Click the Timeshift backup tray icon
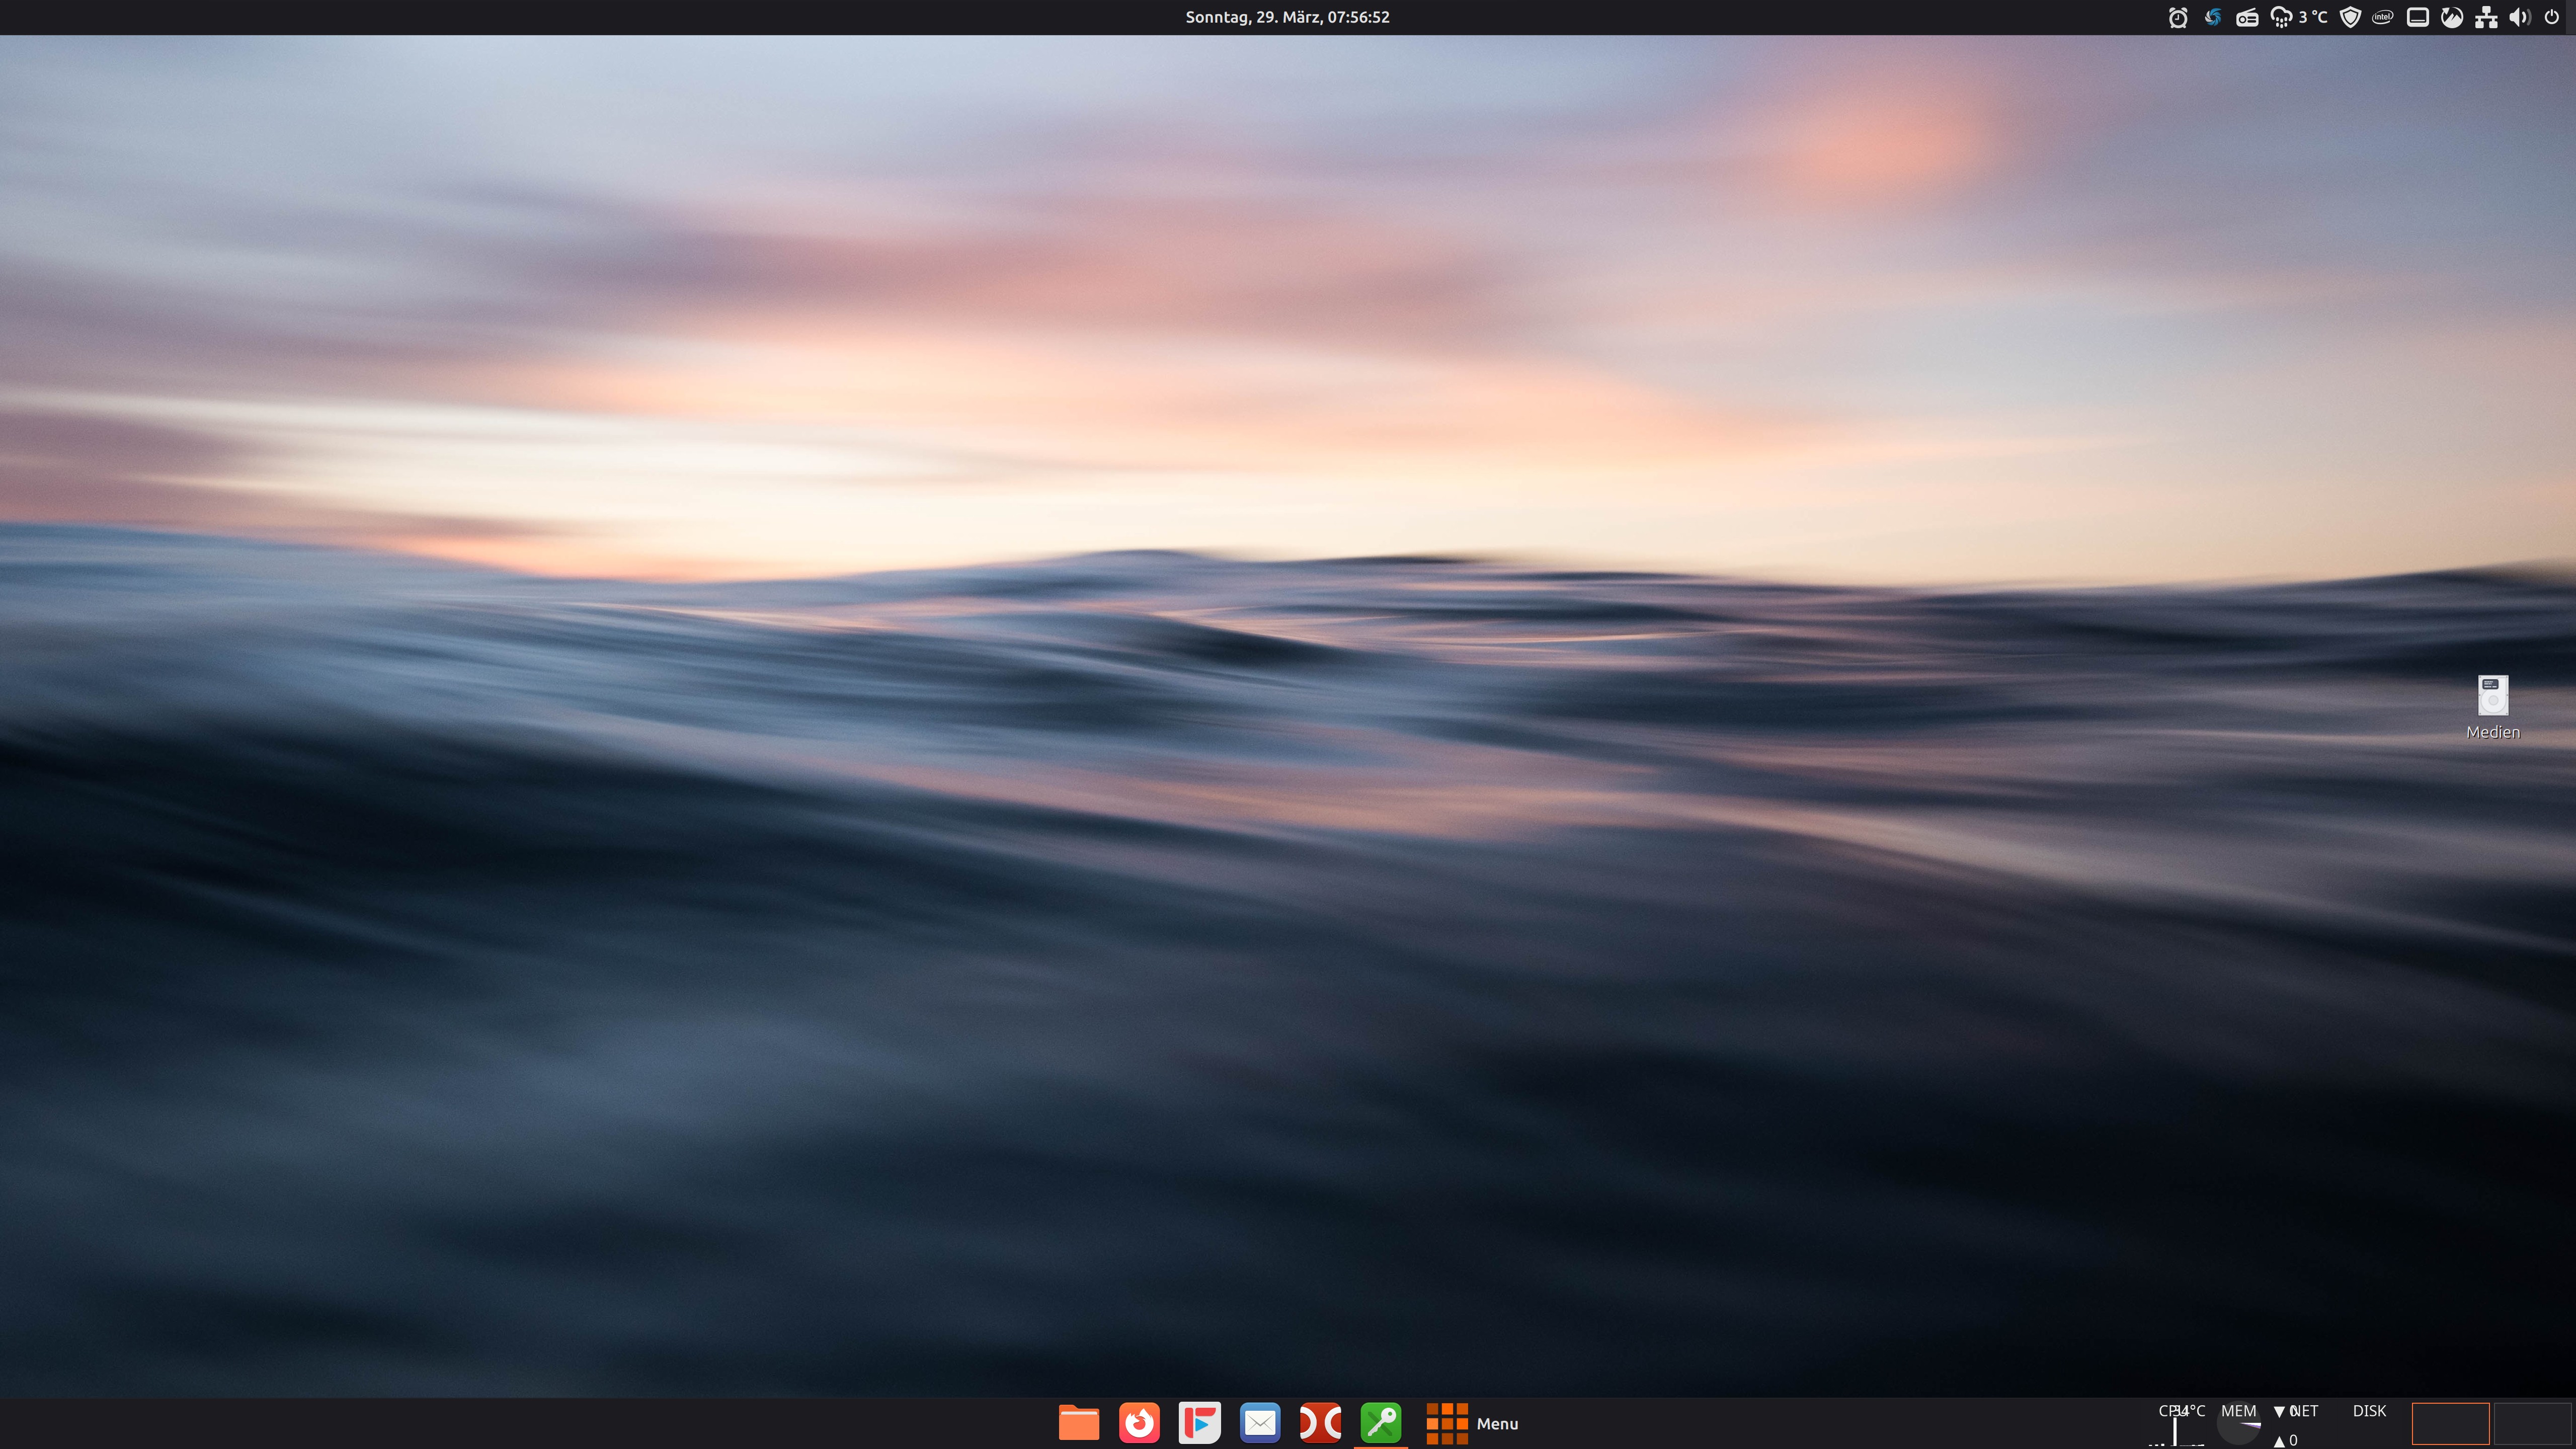 pyautogui.click(x=2452, y=17)
